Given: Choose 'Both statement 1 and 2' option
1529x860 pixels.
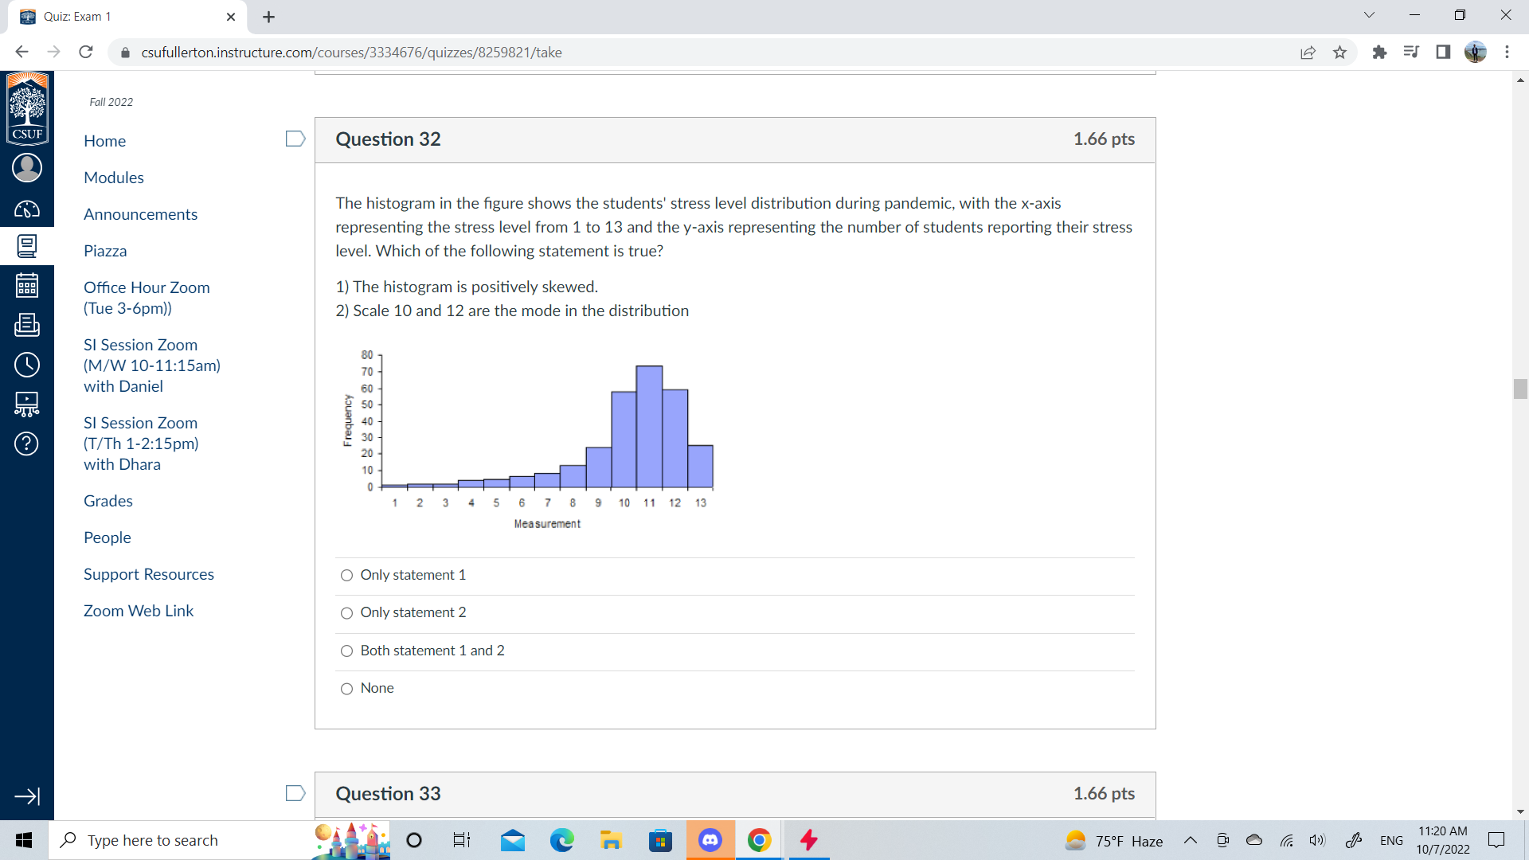Looking at the screenshot, I should click(346, 651).
